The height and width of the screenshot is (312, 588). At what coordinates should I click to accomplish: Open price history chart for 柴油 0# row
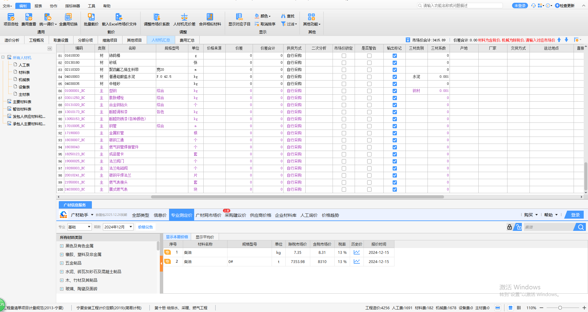coord(357,261)
